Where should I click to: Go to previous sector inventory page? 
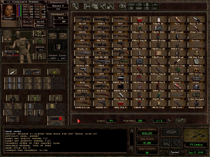[x=150, y=121]
